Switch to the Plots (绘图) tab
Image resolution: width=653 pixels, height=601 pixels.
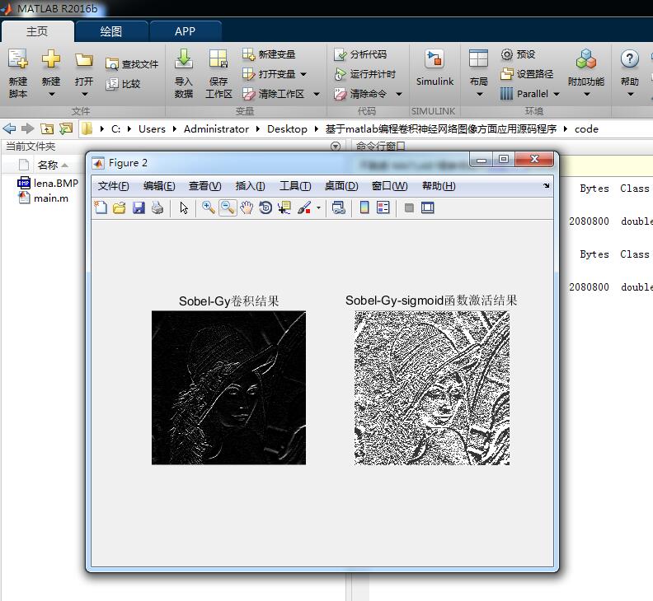pyautogui.click(x=111, y=31)
